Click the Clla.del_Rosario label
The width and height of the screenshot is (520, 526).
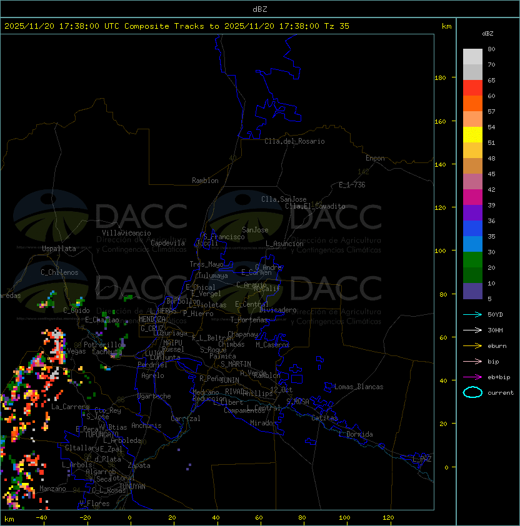[x=294, y=141]
